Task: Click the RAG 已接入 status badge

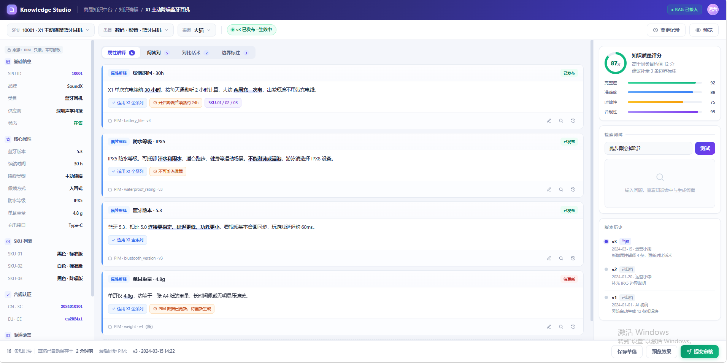Action: [x=684, y=10]
